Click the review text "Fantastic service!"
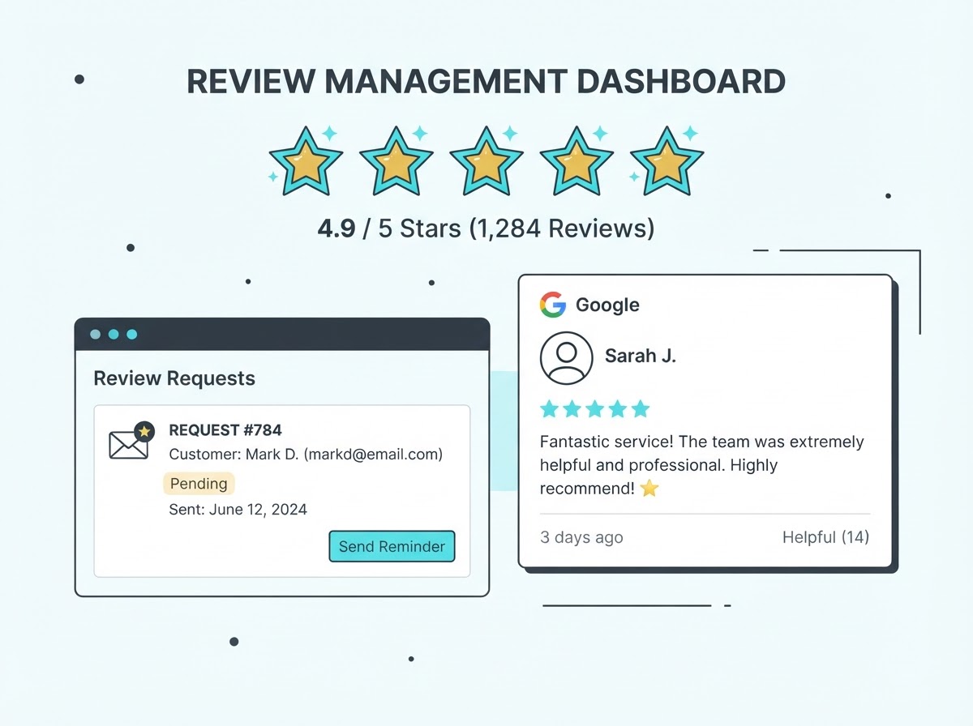Image resolution: width=973 pixels, height=726 pixels. click(x=606, y=442)
